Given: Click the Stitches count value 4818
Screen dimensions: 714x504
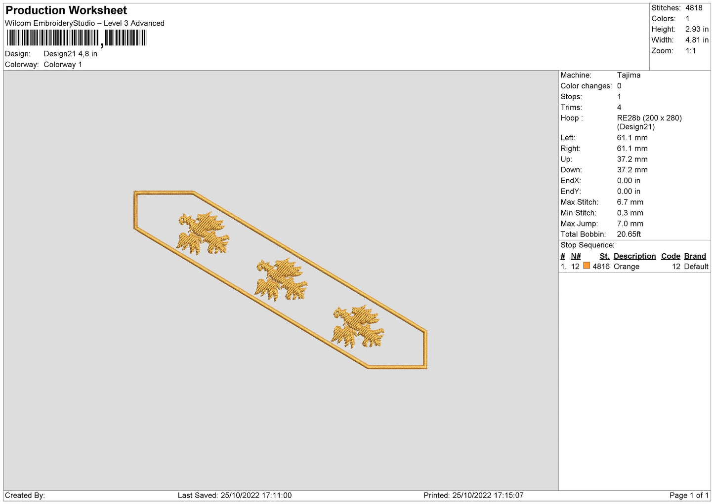Looking at the screenshot, I should click(694, 8).
